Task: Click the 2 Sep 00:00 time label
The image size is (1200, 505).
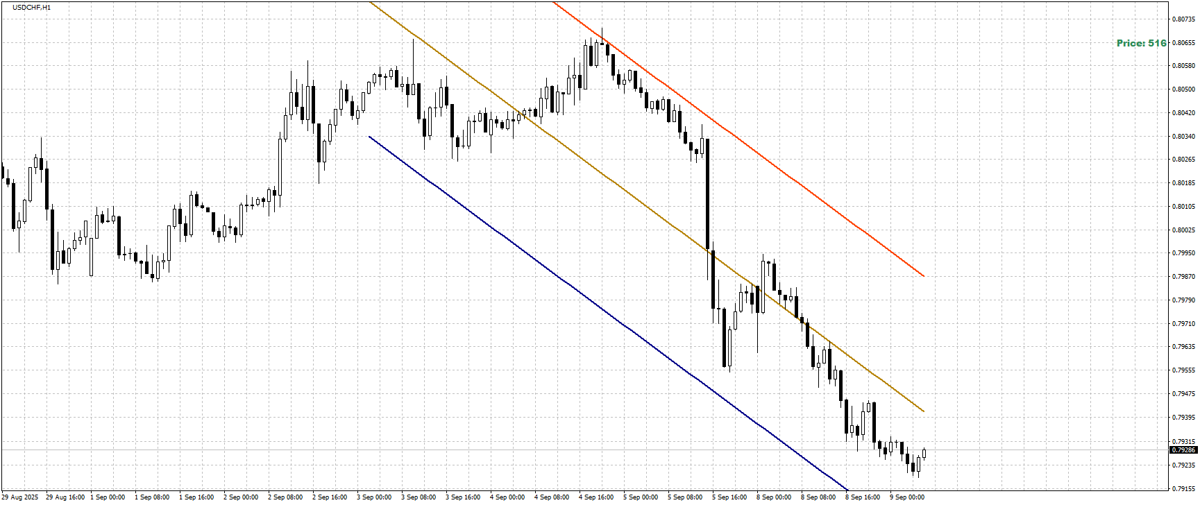Action: click(x=241, y=497)
